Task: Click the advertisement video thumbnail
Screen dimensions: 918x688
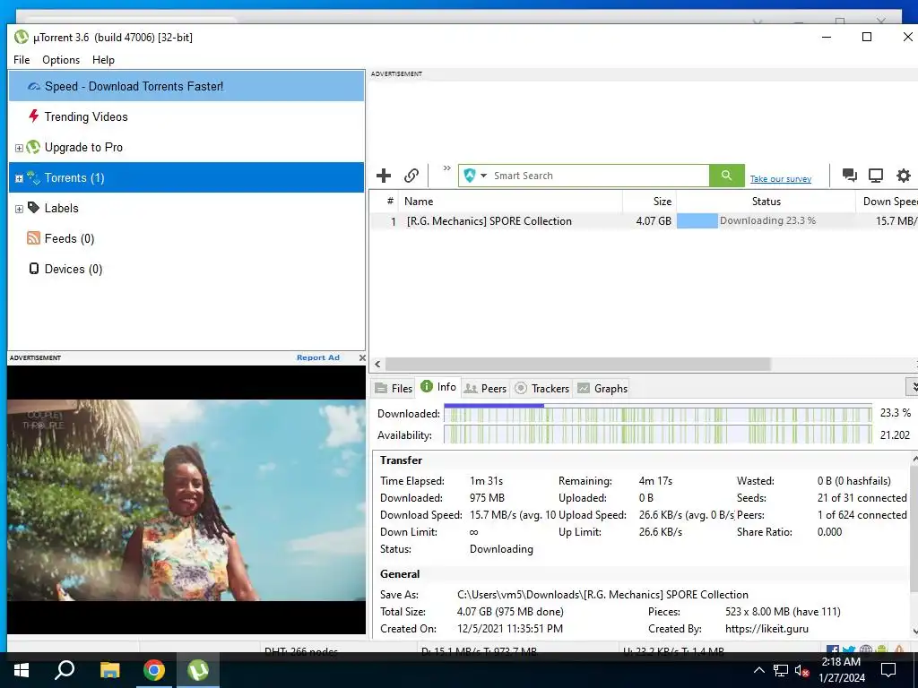Action: point(186,500)
